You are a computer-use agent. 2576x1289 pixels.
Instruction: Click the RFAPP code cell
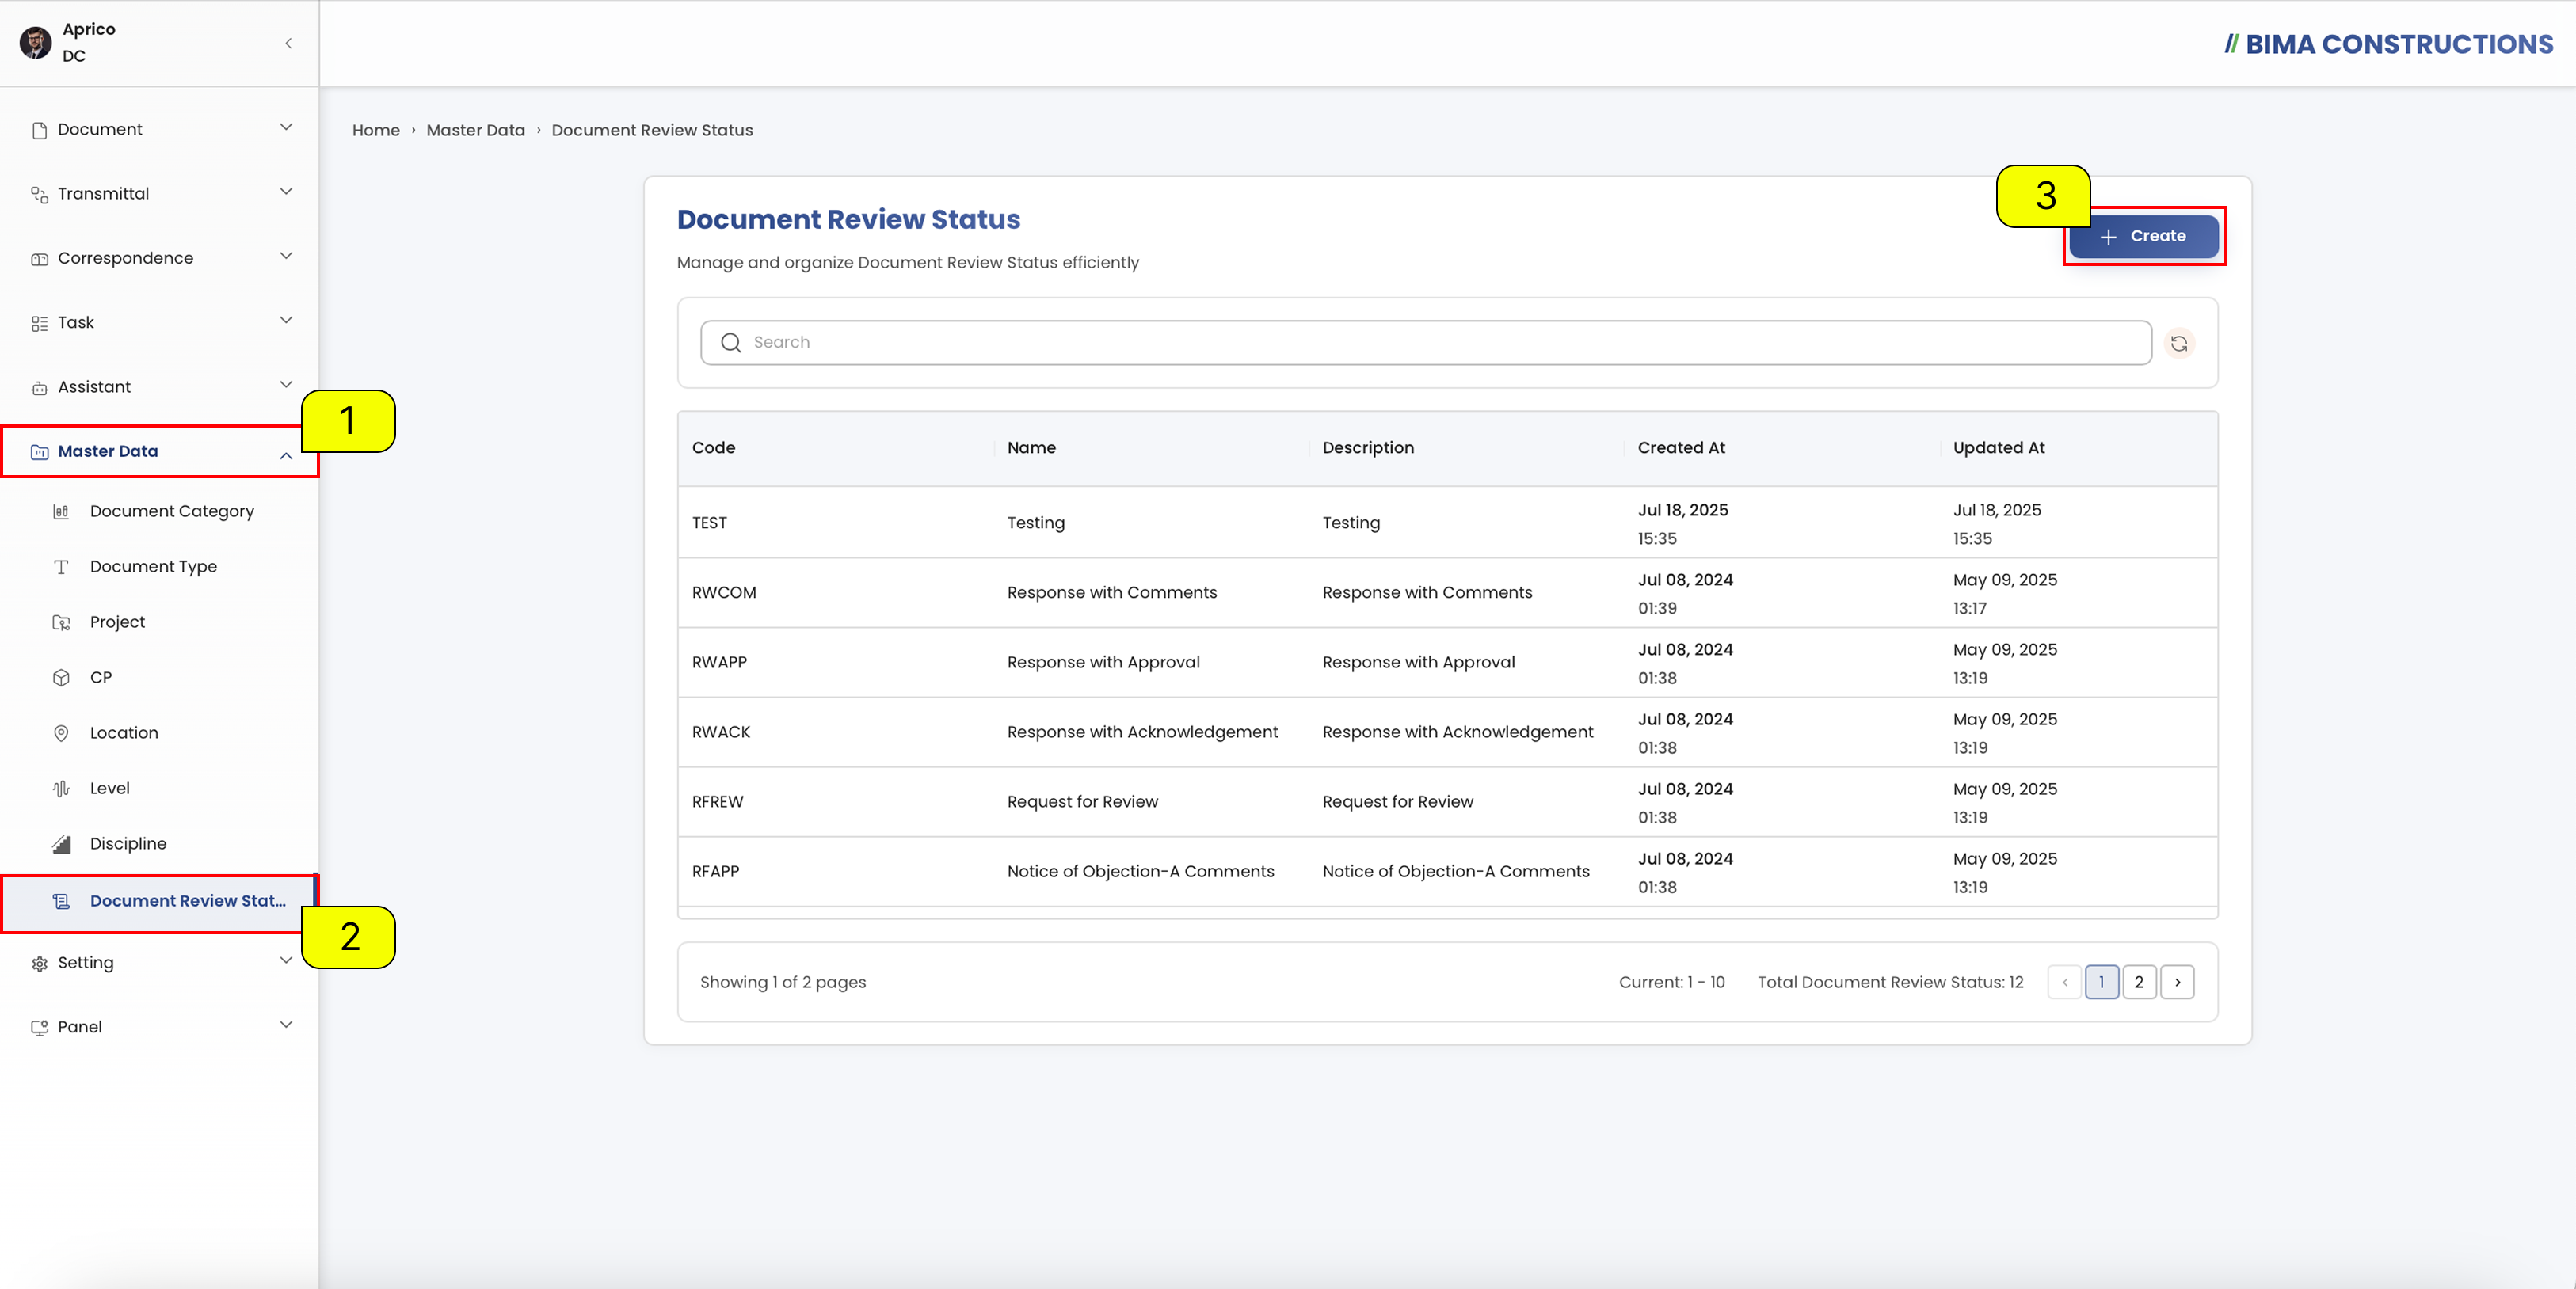[x=716, y=873]
